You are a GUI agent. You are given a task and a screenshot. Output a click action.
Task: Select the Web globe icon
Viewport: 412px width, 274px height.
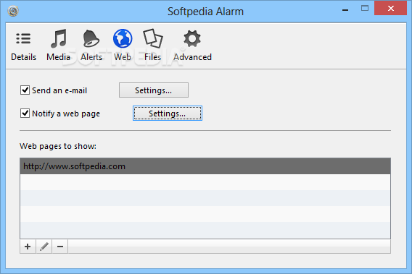click(123, 38)
